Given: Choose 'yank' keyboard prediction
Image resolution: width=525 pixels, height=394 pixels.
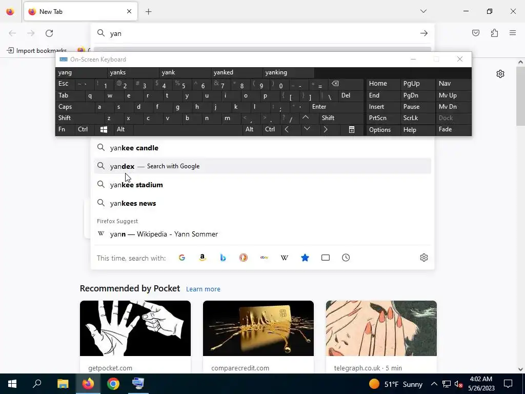Looking at the screenshot, I should coord(185,72).
